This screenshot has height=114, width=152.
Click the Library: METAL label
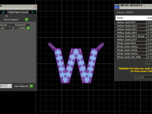pyautogui.click(x=125, y=12)
